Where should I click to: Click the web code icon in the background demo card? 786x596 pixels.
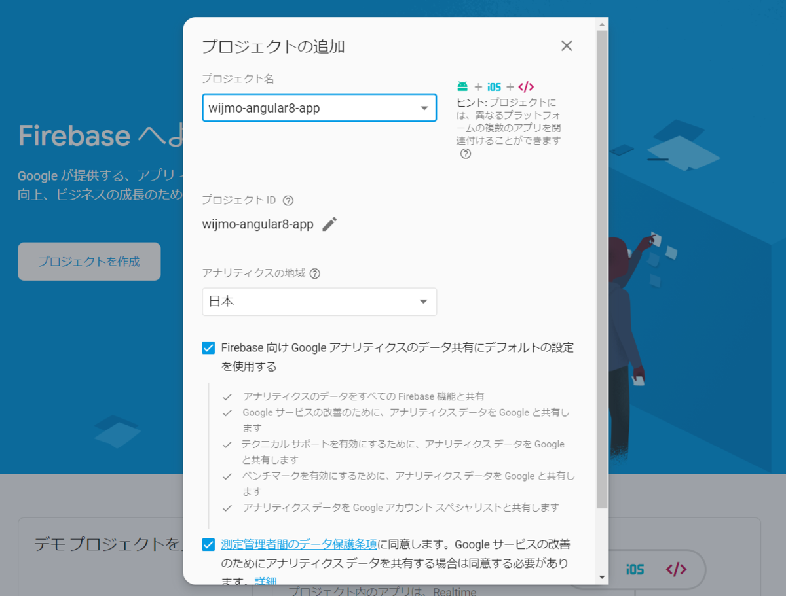click(676, 569)
